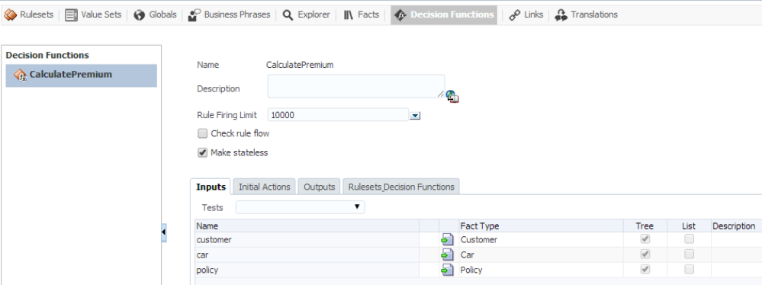Click the fact type icon for customer
The image size is (762, 285).
pos(447,240)
